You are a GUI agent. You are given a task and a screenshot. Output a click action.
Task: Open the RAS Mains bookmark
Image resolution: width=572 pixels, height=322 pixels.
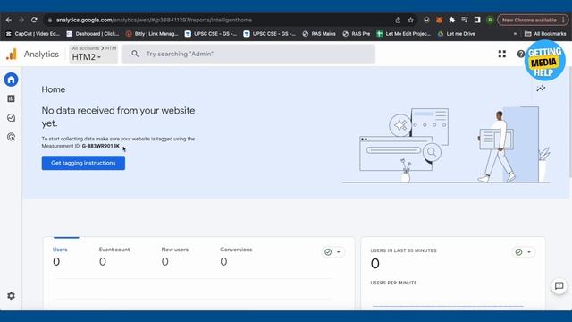[319, 34]
